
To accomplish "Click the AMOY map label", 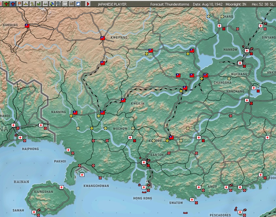I will pos(212,186).
